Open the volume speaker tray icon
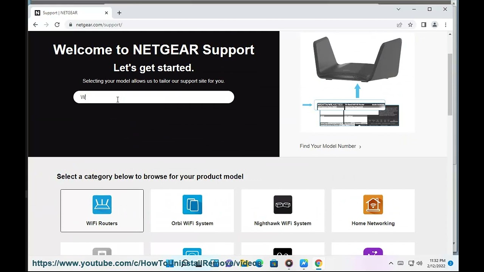The width and height of the screenshot is (484, 272). [x=419, y=263]
